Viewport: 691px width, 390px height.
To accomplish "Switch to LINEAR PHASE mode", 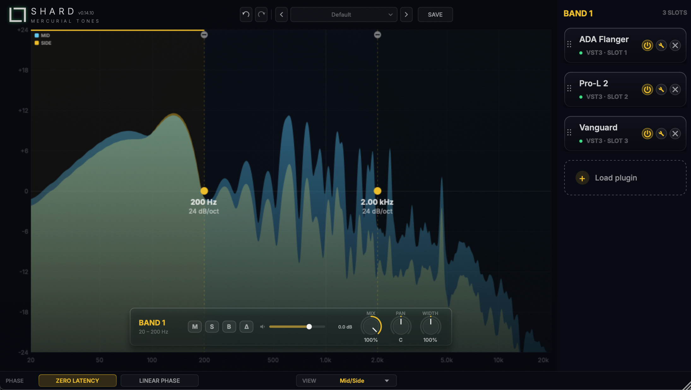I will [159, 381].
